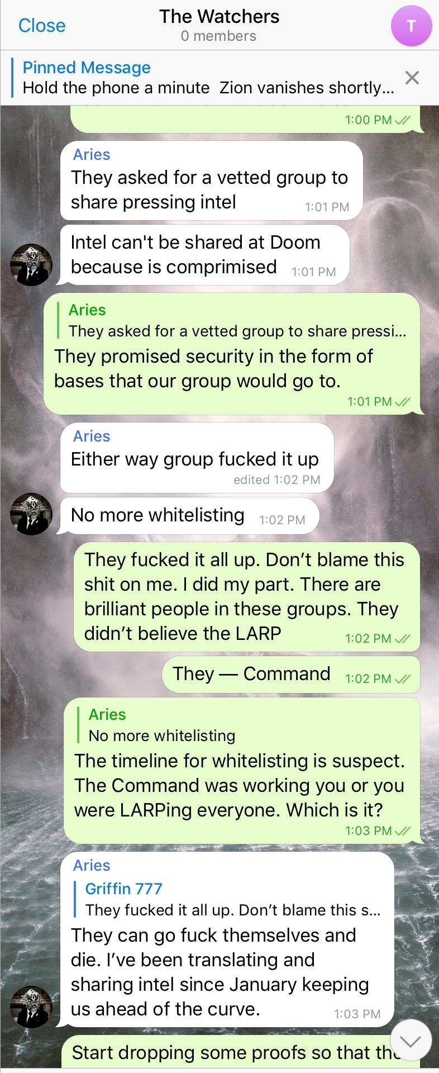Image resolution: width=439 pixels, height=1073 pixels.
Task: Tap the purple T group avatar
Action: click(x=411, y=26)
